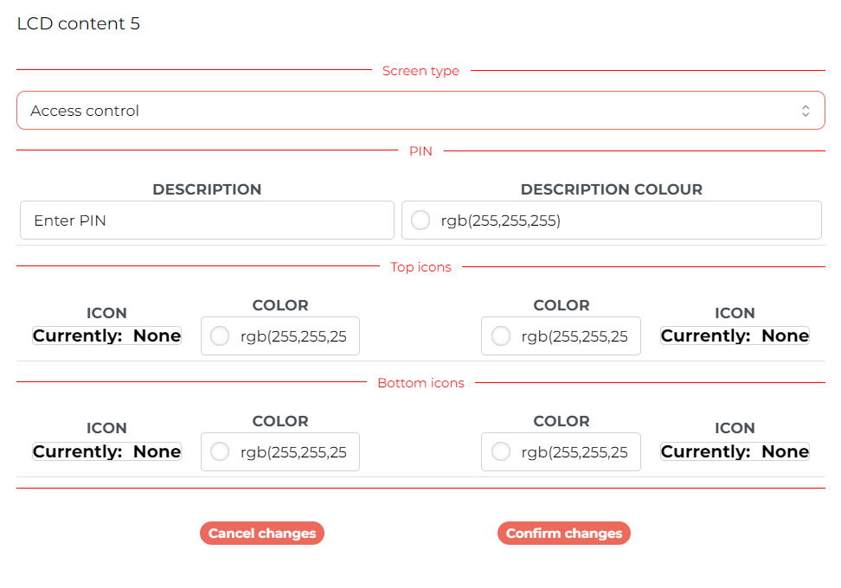Screen dimensions: 841x588
Task: Choose the top left icon Currently None
Action: point(106,336)
